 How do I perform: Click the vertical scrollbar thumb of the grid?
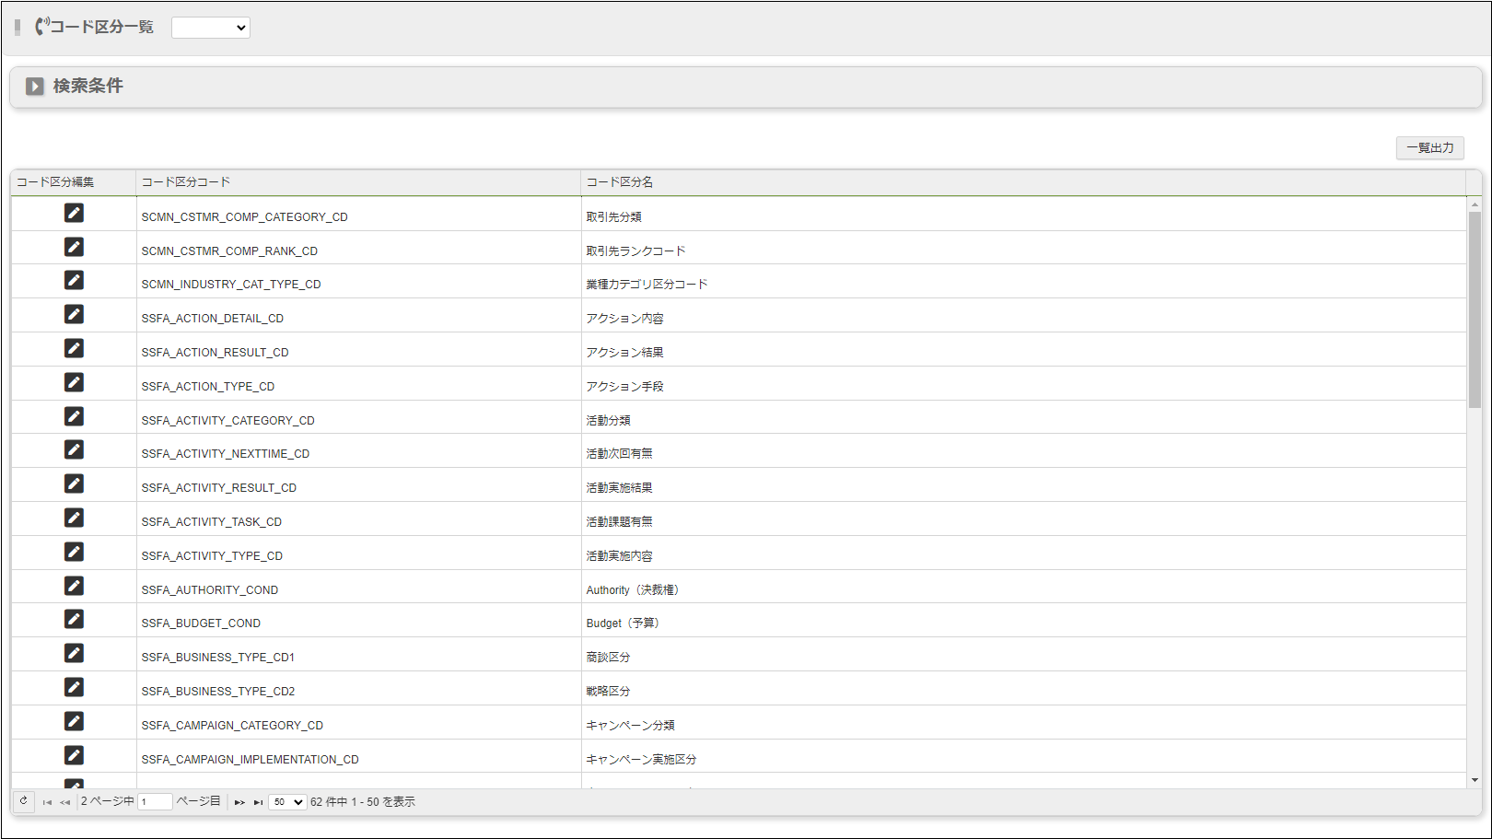(x=1475, y=309)
